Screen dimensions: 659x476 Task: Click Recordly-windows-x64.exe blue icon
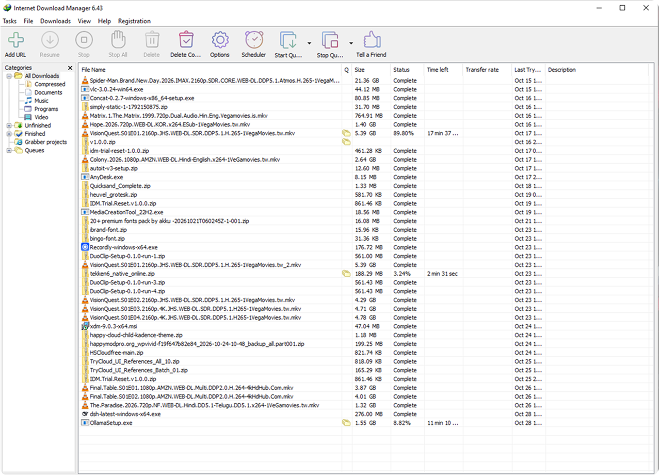(85, 247)
